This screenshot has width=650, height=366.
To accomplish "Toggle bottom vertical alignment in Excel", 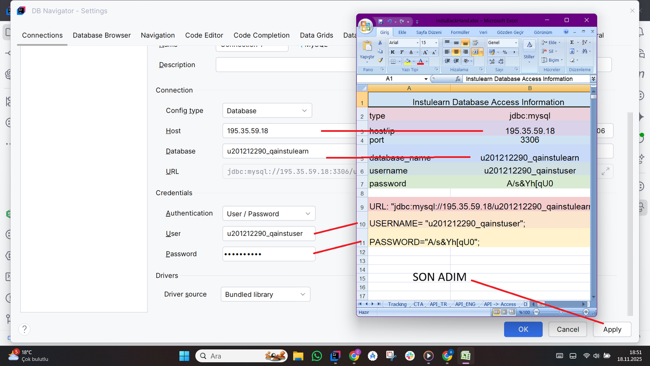I will (466, 43).
